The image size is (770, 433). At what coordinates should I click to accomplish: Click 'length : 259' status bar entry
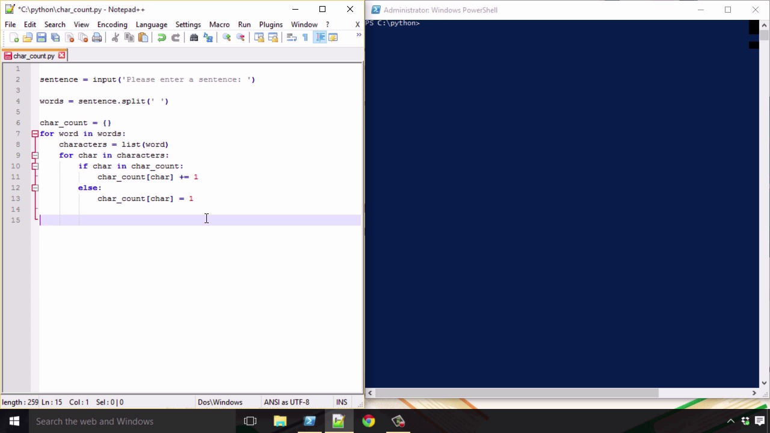[20, 402]
